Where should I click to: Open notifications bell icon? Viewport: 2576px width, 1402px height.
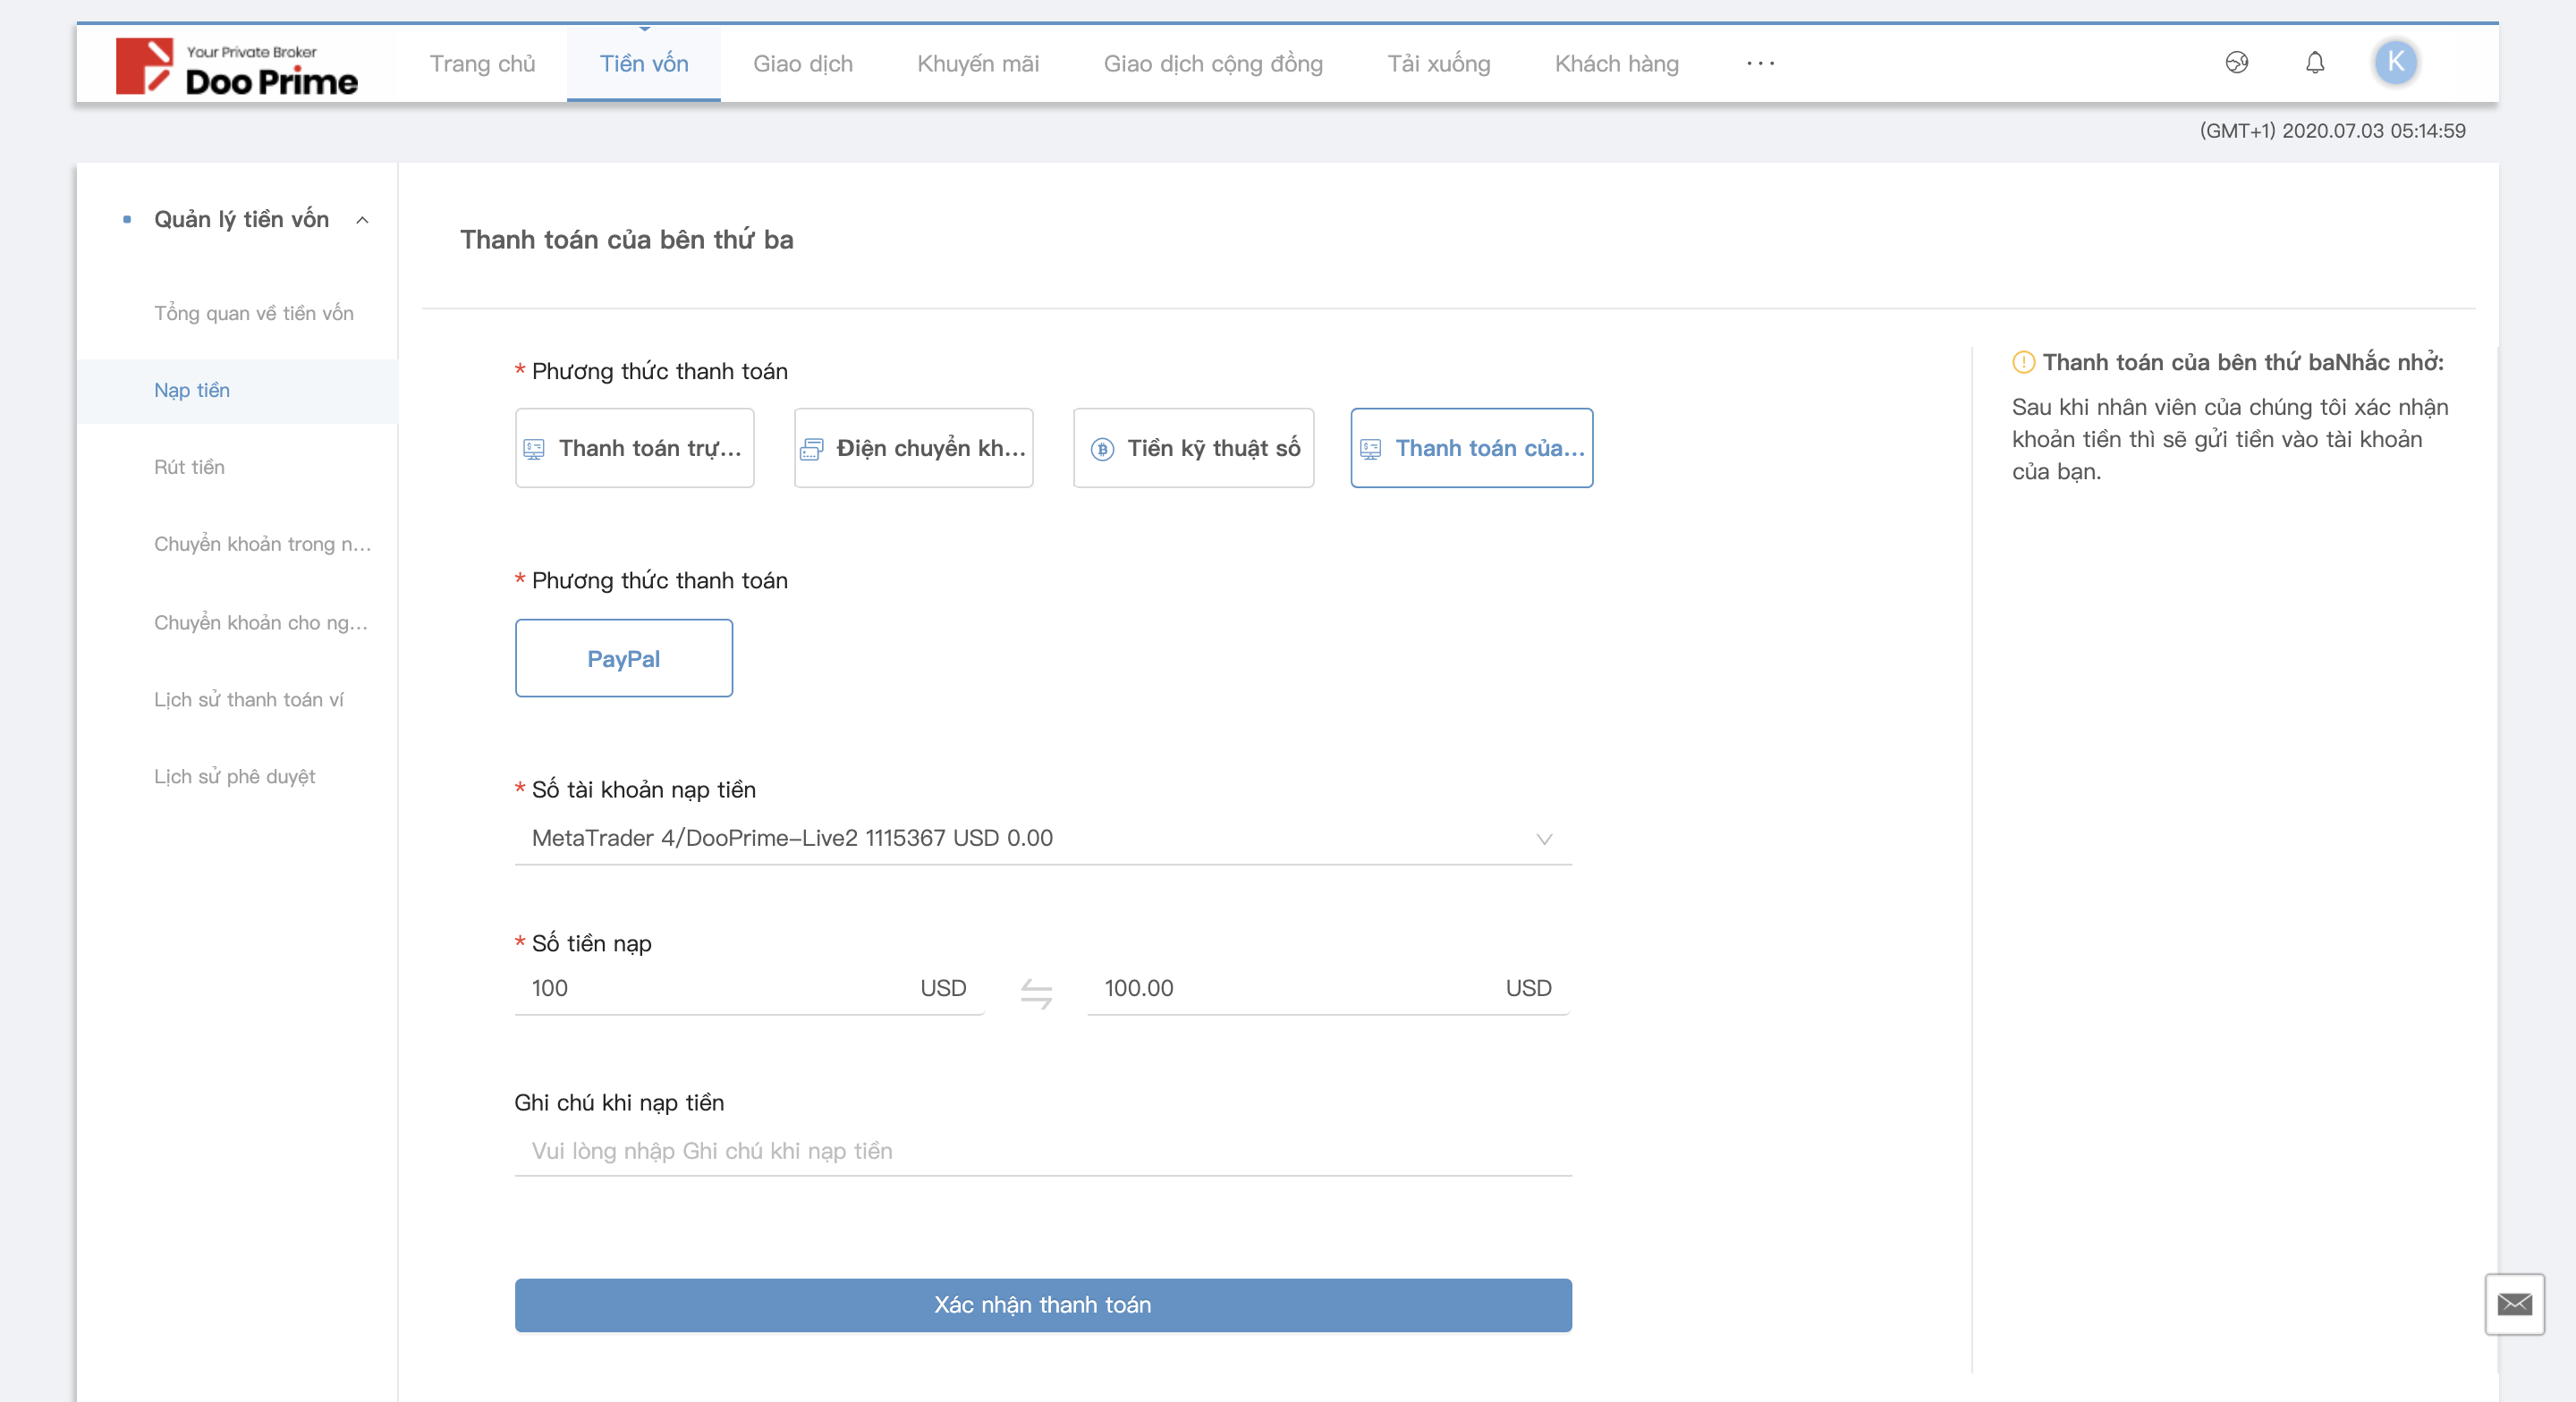tap(2314, 63)
